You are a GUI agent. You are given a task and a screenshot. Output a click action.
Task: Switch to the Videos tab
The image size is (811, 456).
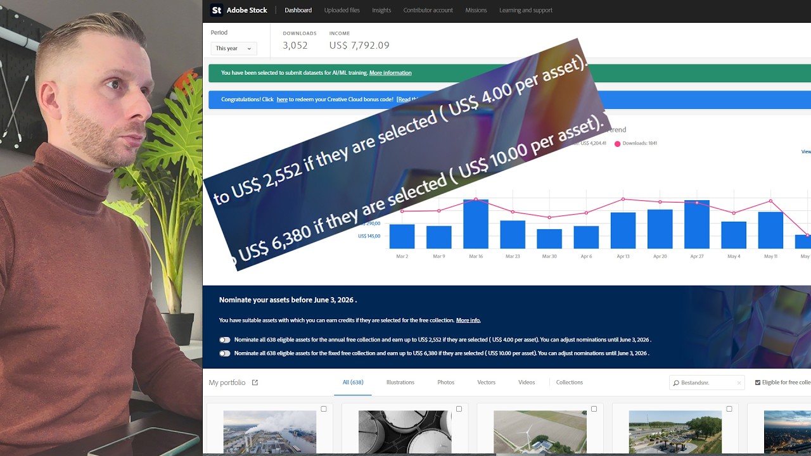point(527,383)
